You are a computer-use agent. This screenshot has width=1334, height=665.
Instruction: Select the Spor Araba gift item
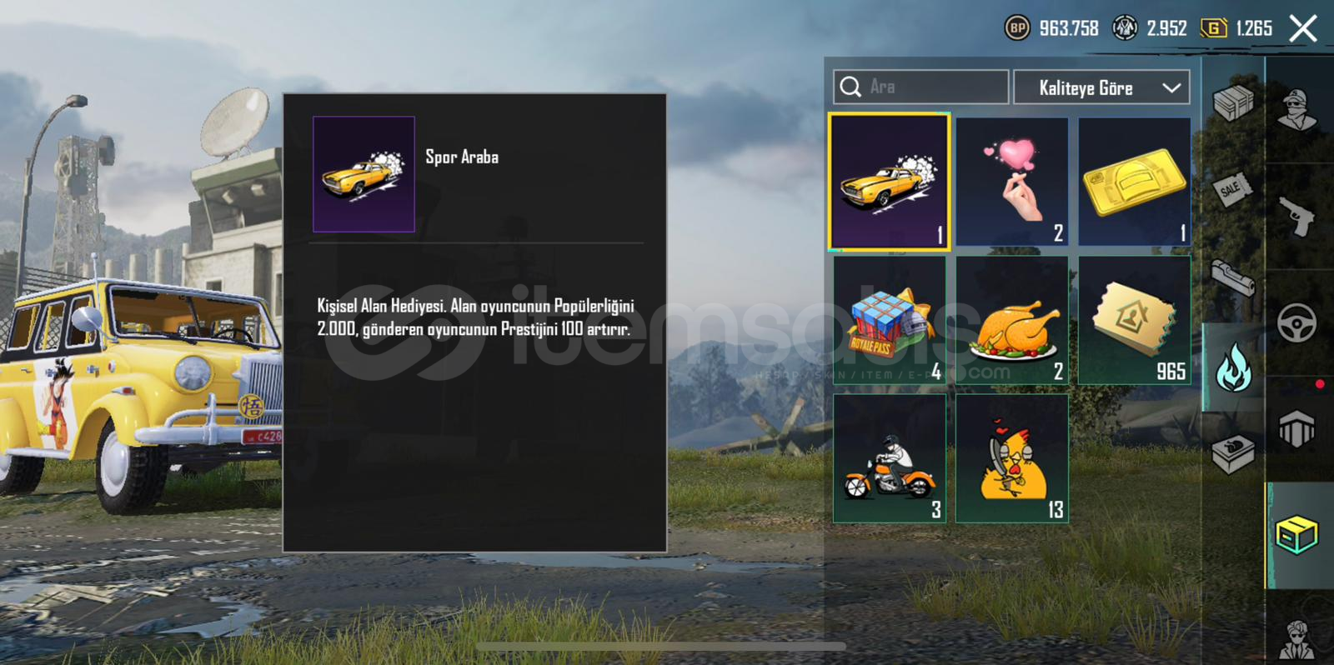[x=889, y=182]
